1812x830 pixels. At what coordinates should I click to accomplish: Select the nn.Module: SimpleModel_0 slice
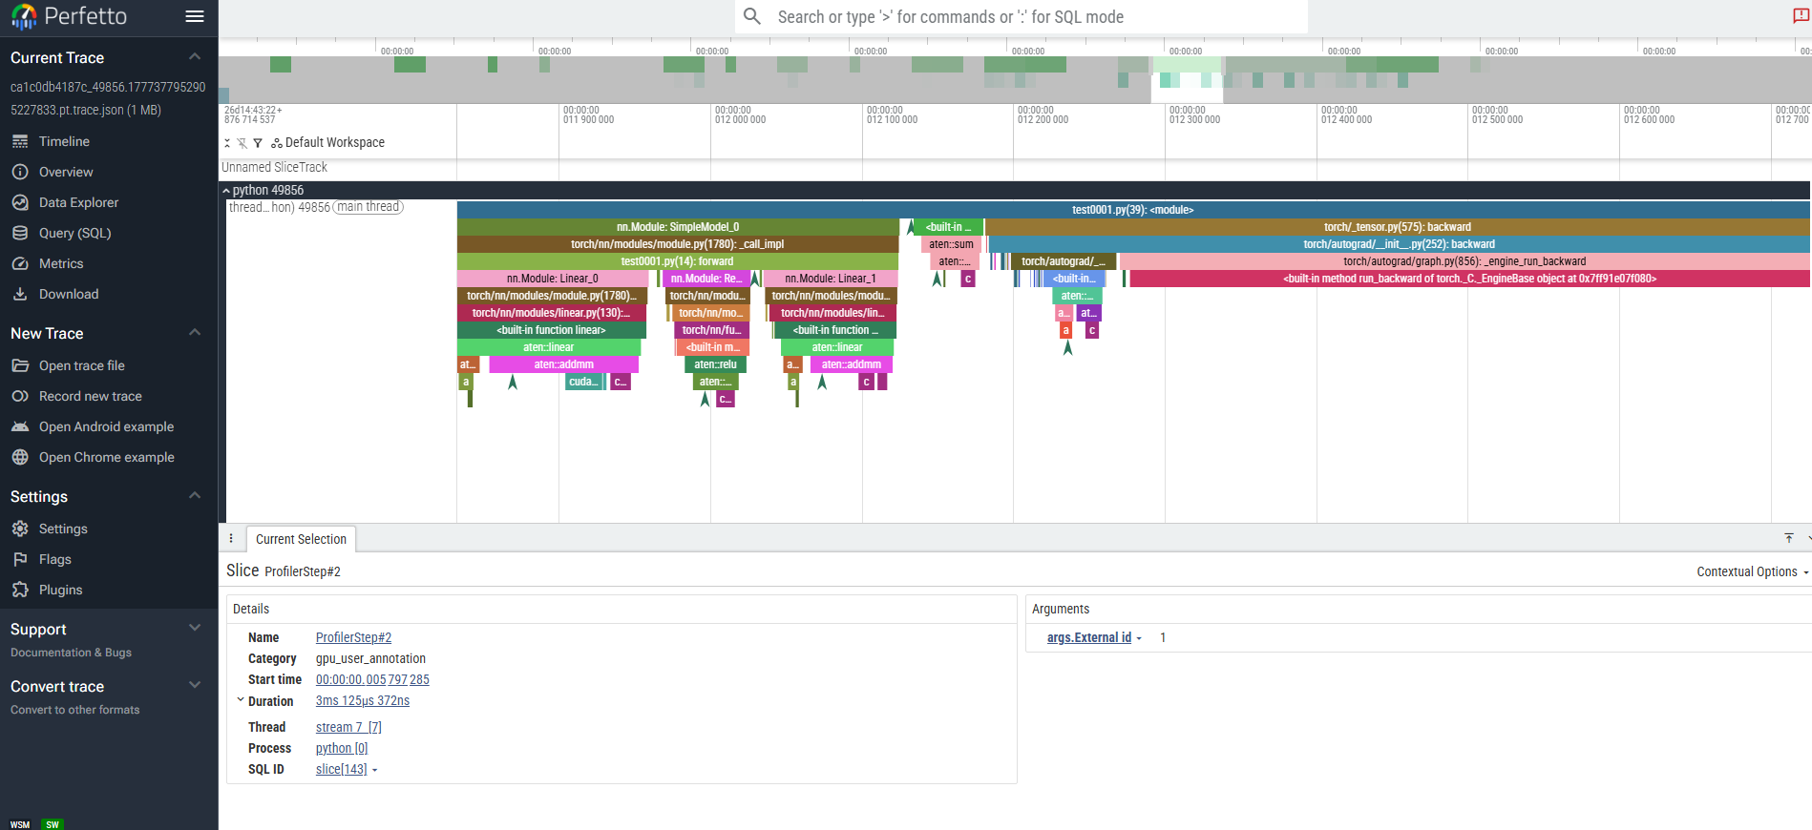point(678,227)
